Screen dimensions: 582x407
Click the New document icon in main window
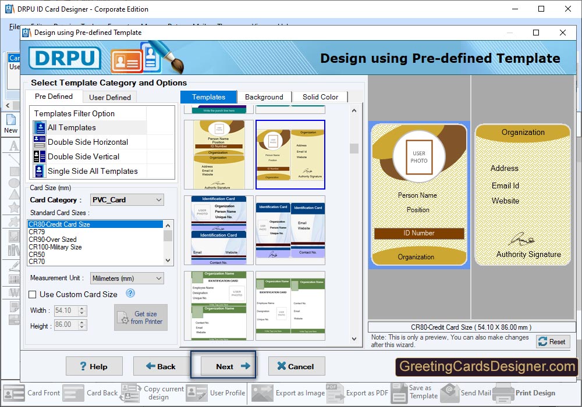[x=10, y=120]
